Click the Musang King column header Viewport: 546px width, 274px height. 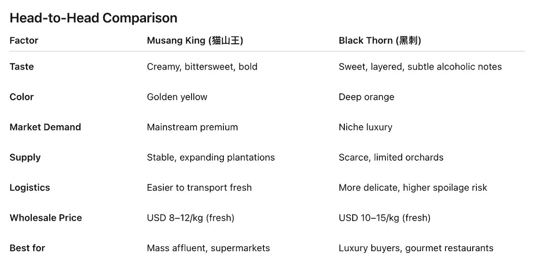click(x=195, y=41)
